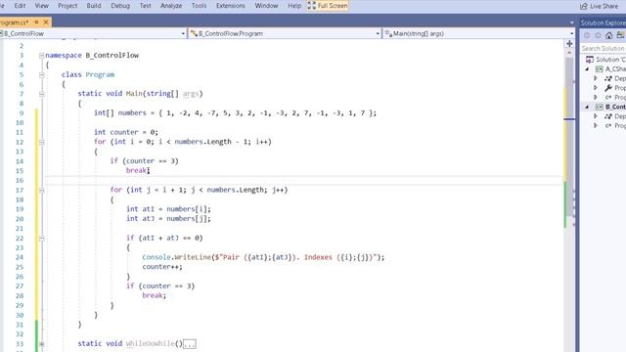Screen dimensions: 626x352
Task: Expand Properties under the A_CSharp project
Action: tap(596, 88)
